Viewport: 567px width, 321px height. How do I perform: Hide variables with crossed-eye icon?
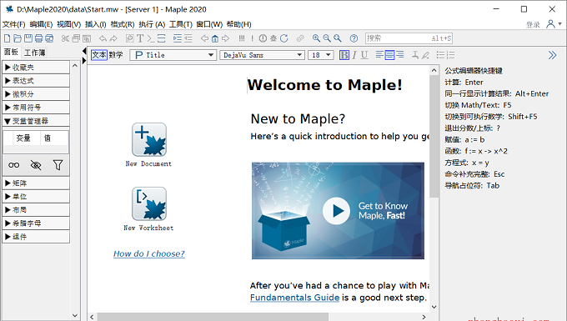click(36, 165)
